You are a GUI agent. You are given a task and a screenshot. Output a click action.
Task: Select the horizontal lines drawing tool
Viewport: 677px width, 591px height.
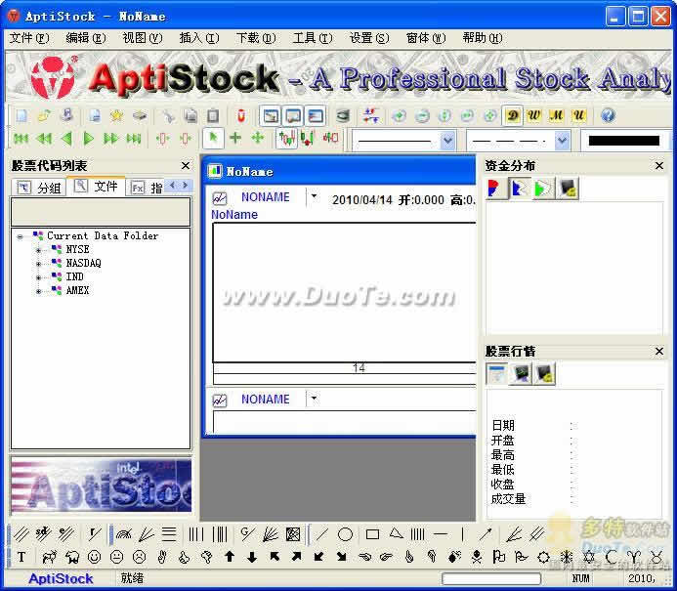click(169, 534)
